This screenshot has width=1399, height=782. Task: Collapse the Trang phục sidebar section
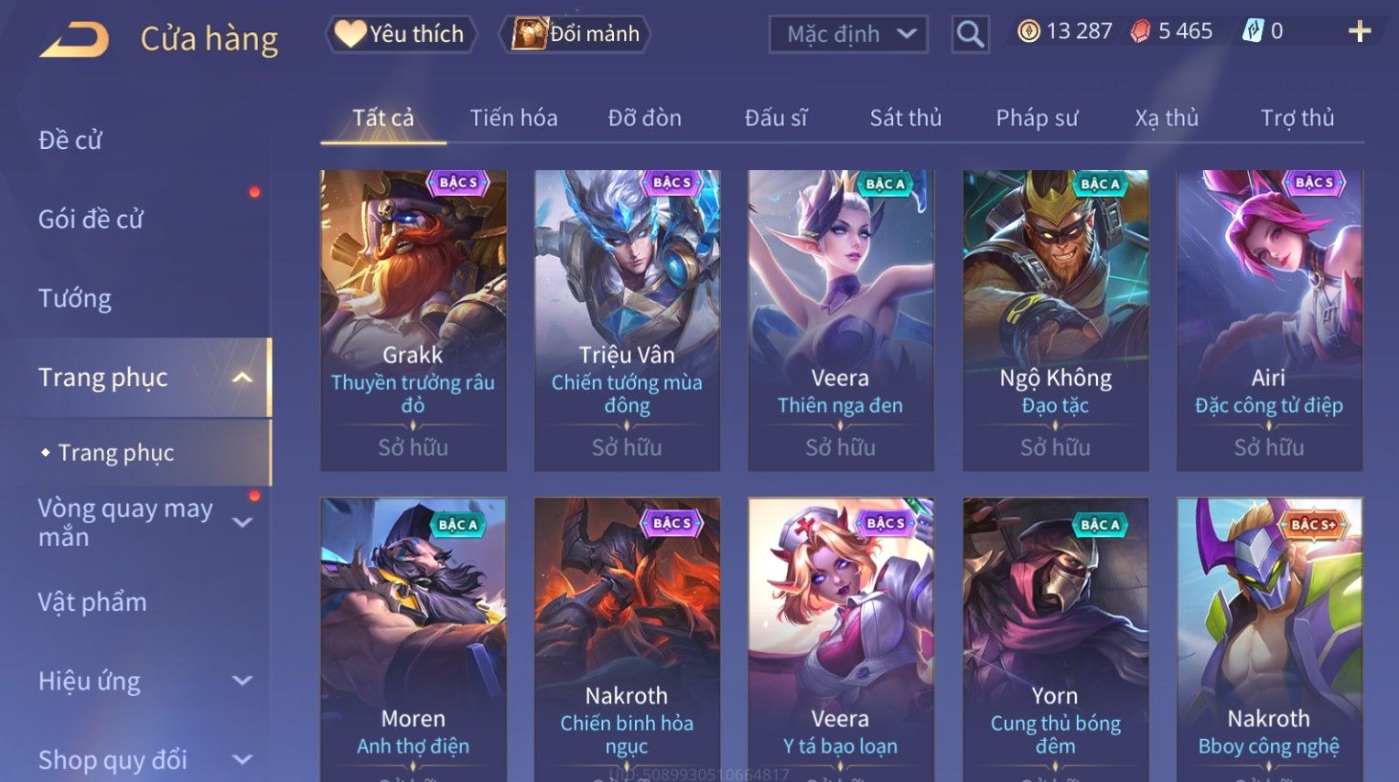tap(242, 378)
